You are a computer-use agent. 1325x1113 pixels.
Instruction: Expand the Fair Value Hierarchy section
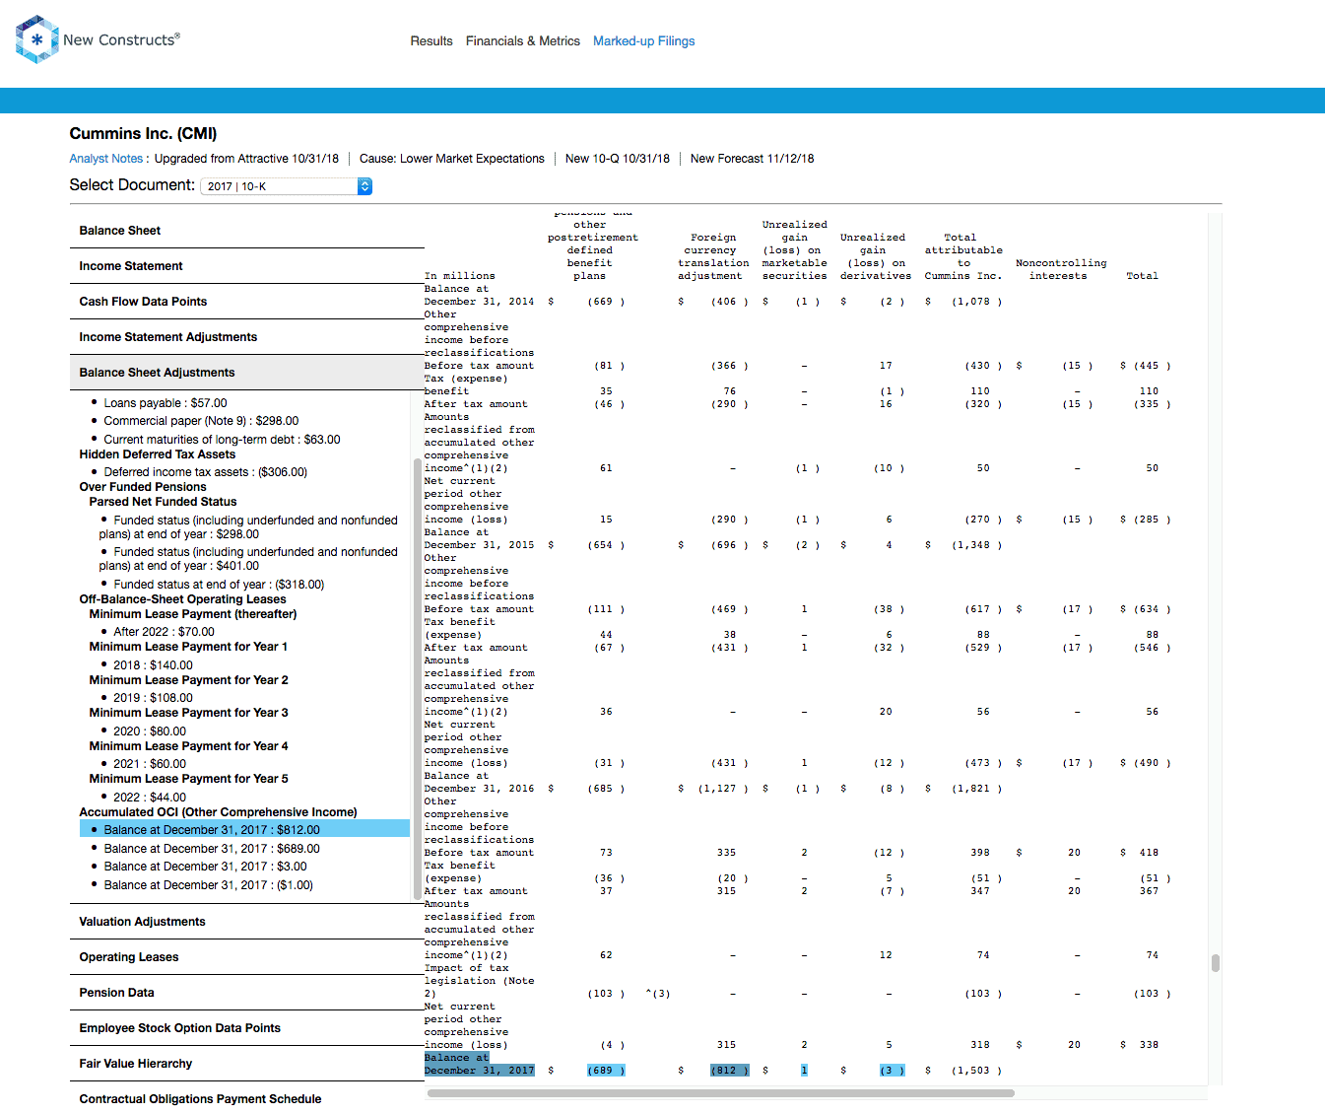coord(246,1064)
